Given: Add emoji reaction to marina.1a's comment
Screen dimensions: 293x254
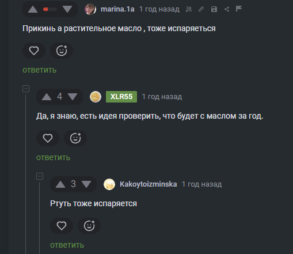Looking at the screenshot, I should (62, 51).
